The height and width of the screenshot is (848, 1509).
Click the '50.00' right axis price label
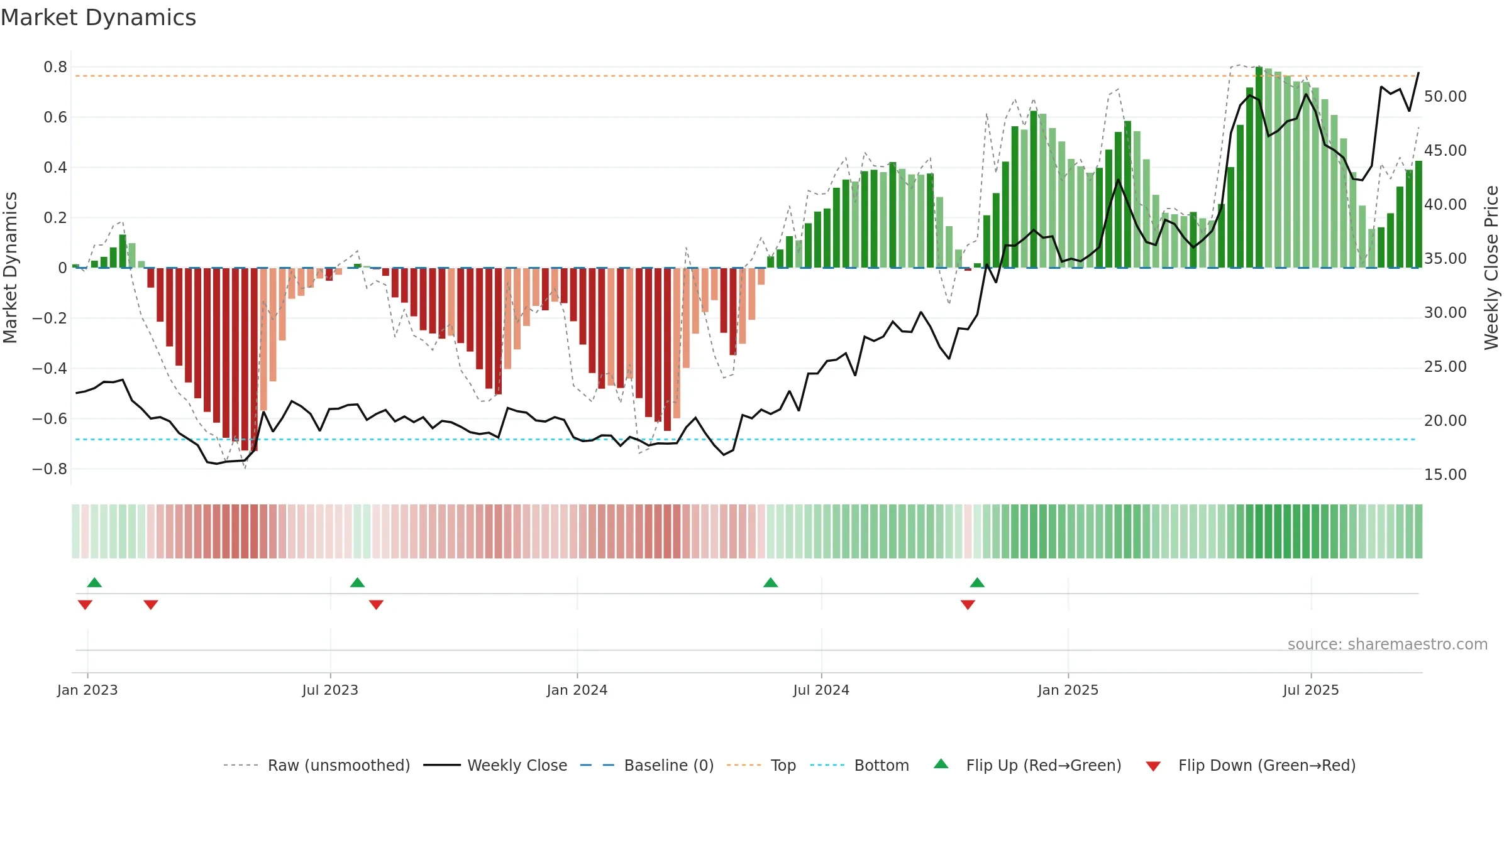click(1445, 97)
